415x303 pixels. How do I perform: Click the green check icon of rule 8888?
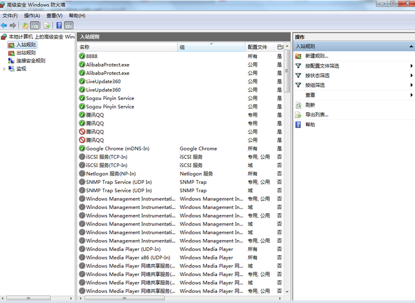click(x=82, y=56)
